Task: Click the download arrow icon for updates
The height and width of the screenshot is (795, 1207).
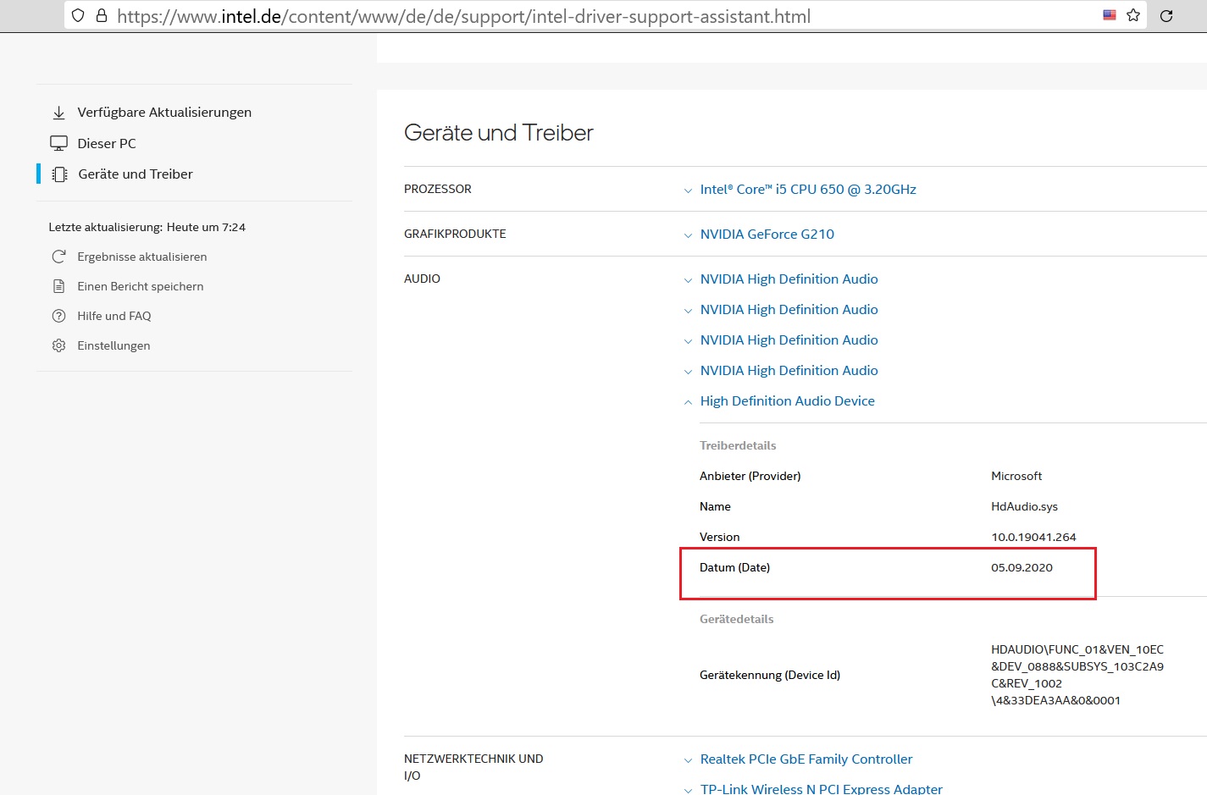Action: coord(58,113)
